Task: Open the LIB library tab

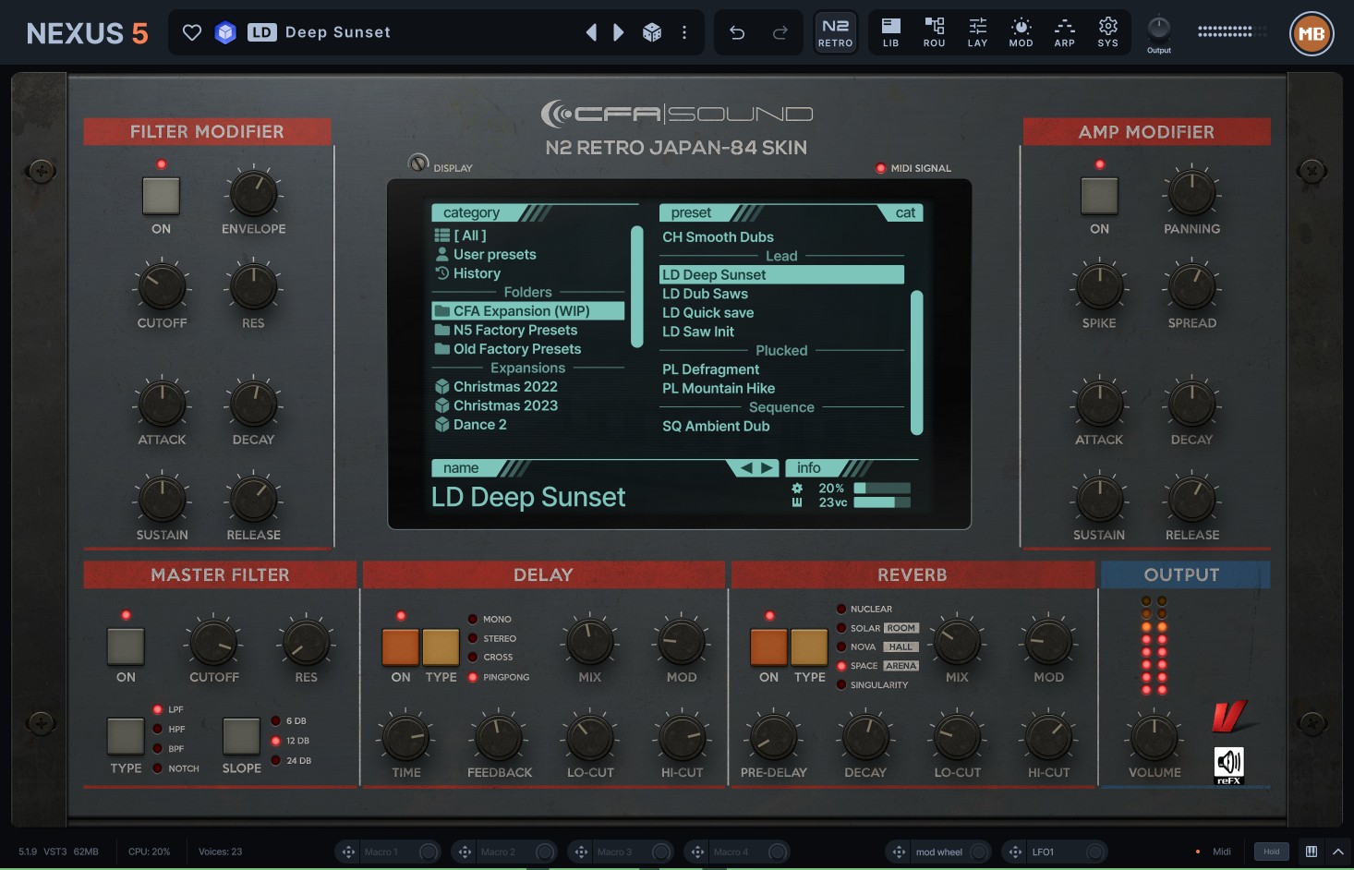Action: [x=890, y=32]
